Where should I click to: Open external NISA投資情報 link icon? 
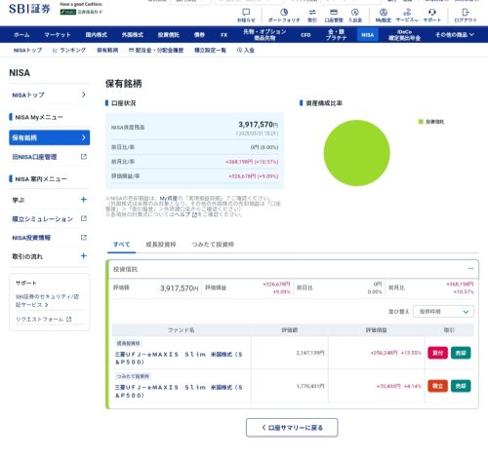coord(84,238)
